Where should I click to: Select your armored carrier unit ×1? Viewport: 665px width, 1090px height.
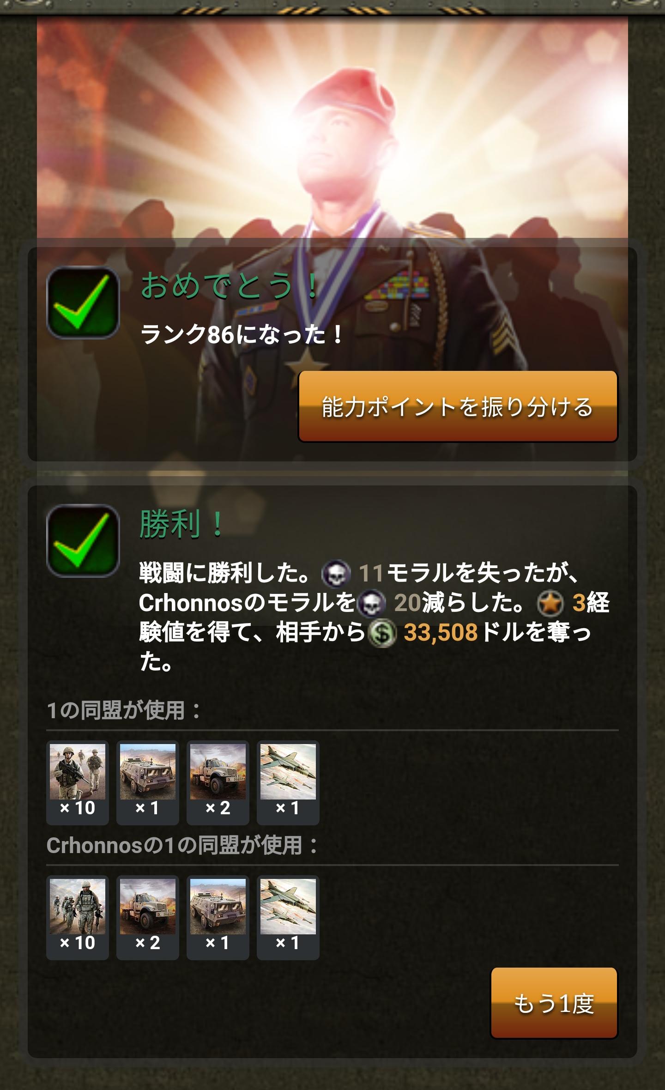coord(148,782)
